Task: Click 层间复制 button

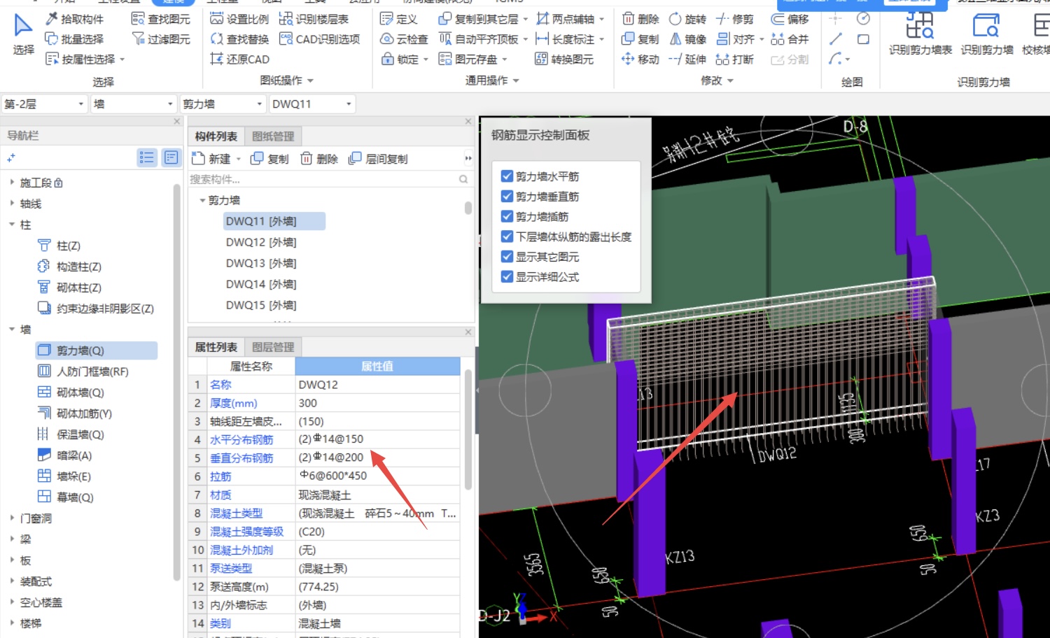Action: click(379, 159)
